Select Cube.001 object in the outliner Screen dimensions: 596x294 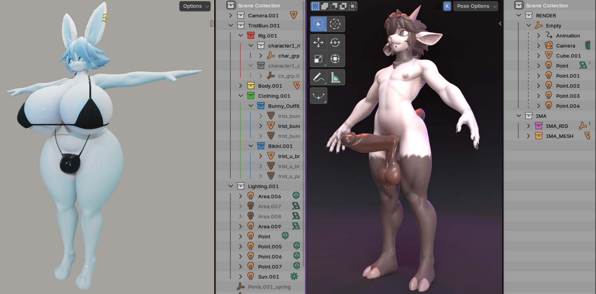568,56
